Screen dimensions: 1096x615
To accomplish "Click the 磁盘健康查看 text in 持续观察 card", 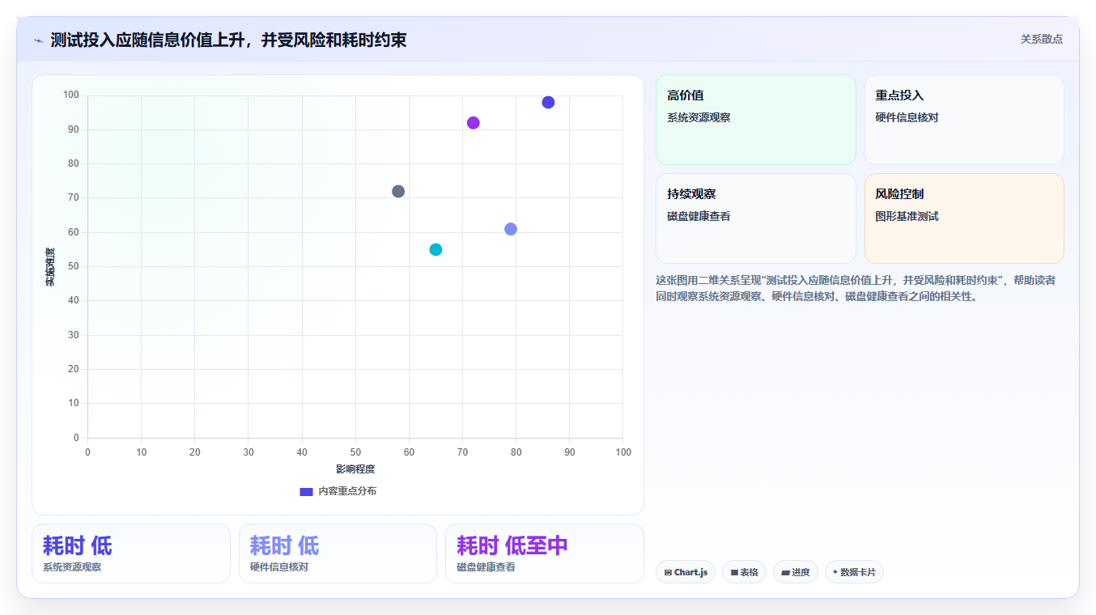I will 699,217.
